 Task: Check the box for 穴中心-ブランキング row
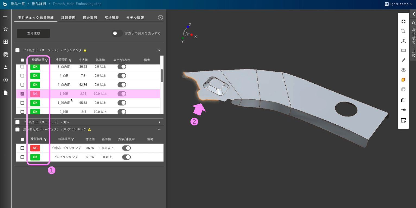pos(22,148)
